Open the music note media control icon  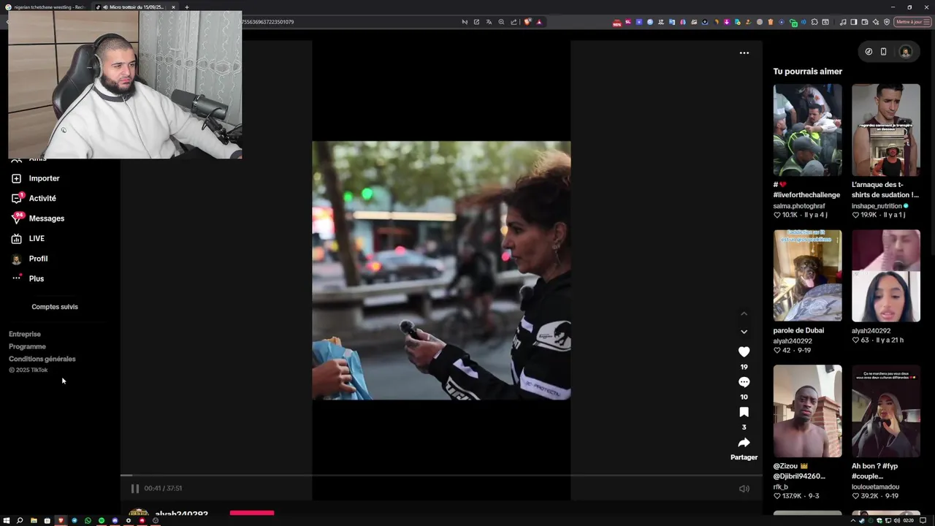point(843,22)
